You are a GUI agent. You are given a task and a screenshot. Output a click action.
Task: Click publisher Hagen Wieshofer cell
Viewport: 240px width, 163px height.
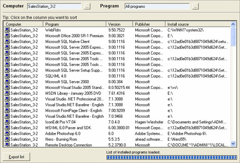149,122
